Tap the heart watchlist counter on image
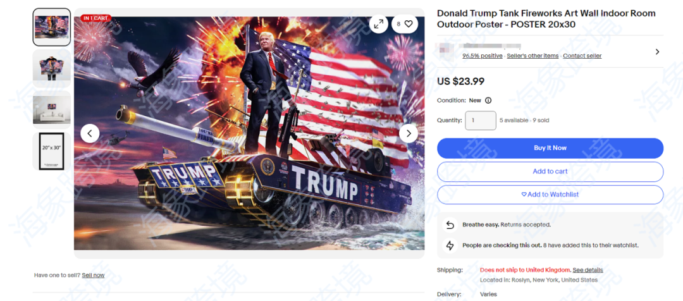 [x=405, y=25]
